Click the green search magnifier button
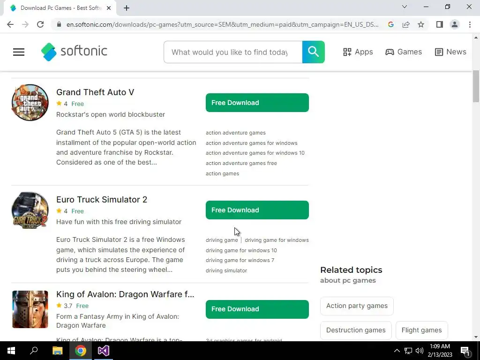 pos(313,52)
